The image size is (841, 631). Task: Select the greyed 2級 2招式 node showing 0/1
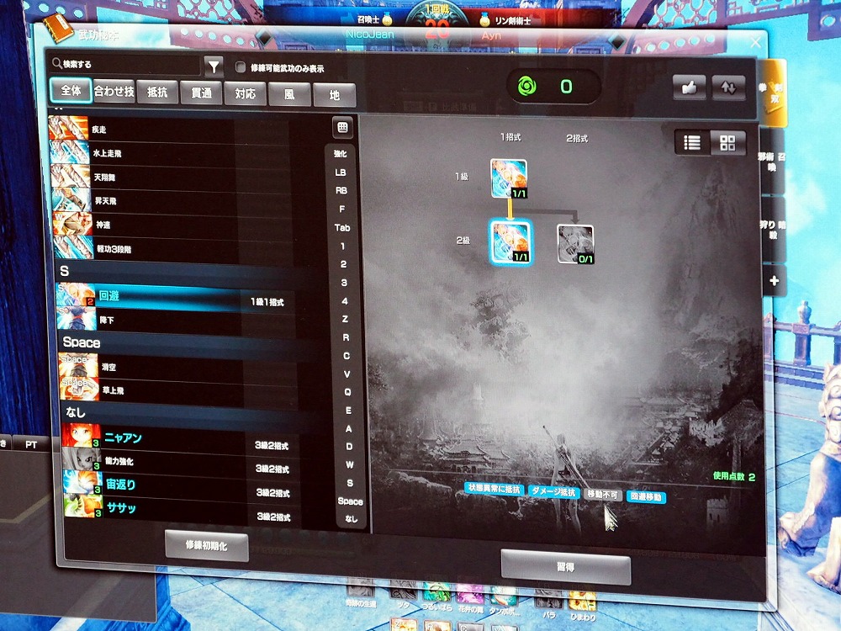(575, 244)
